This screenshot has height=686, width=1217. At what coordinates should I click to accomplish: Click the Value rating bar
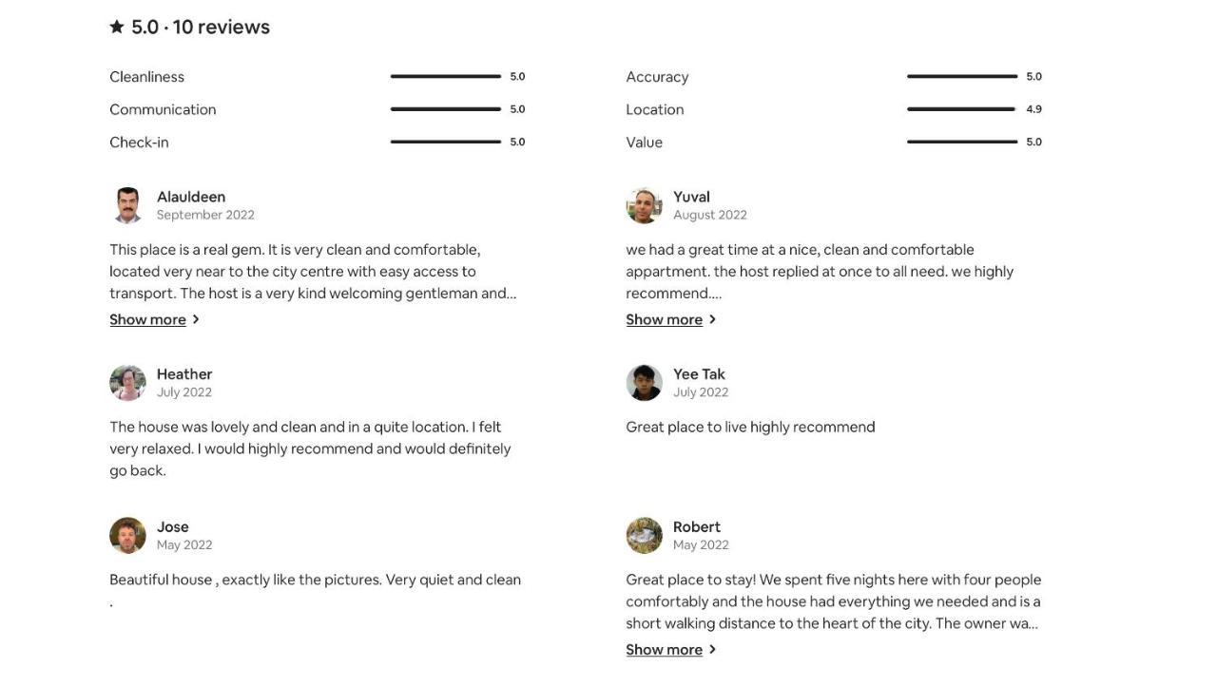962,142
